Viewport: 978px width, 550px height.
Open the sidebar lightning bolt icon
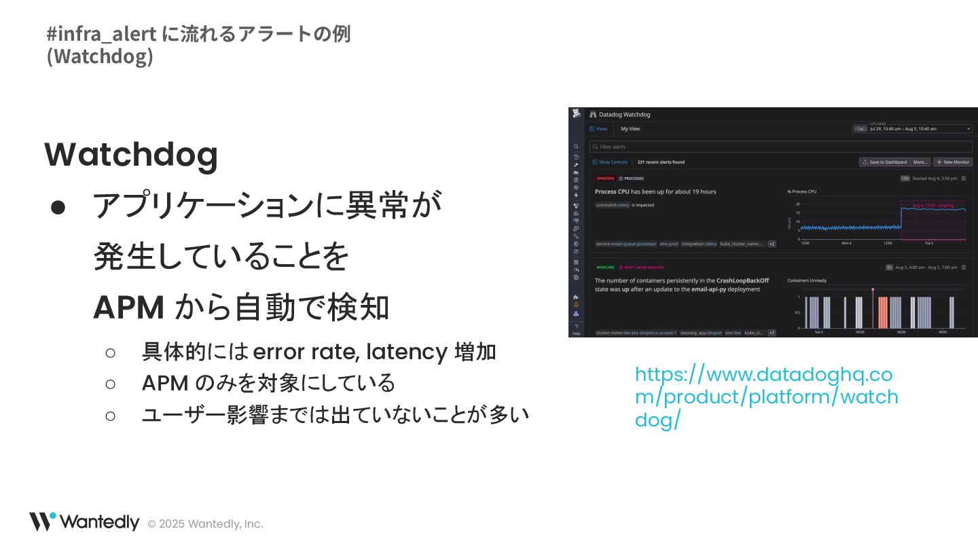[x=576, y=195]
